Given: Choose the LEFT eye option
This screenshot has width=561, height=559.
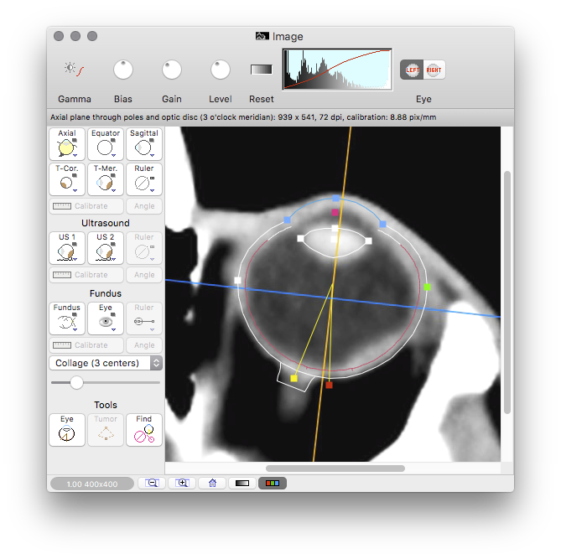Looking at the screenshot, I should (412, 70).
